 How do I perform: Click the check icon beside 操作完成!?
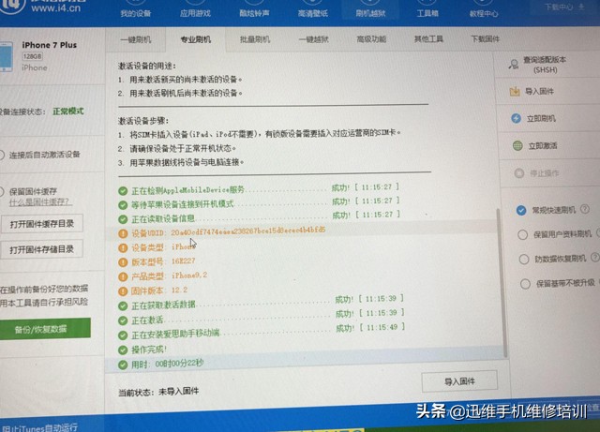point(123,350)
